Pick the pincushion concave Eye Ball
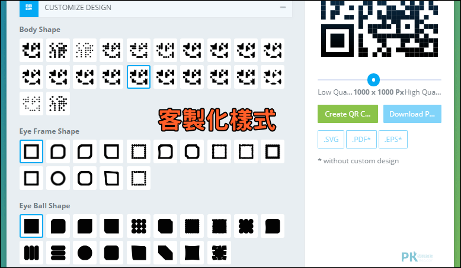461x268 pixels. pyautogui.click(x=192, y=253)
